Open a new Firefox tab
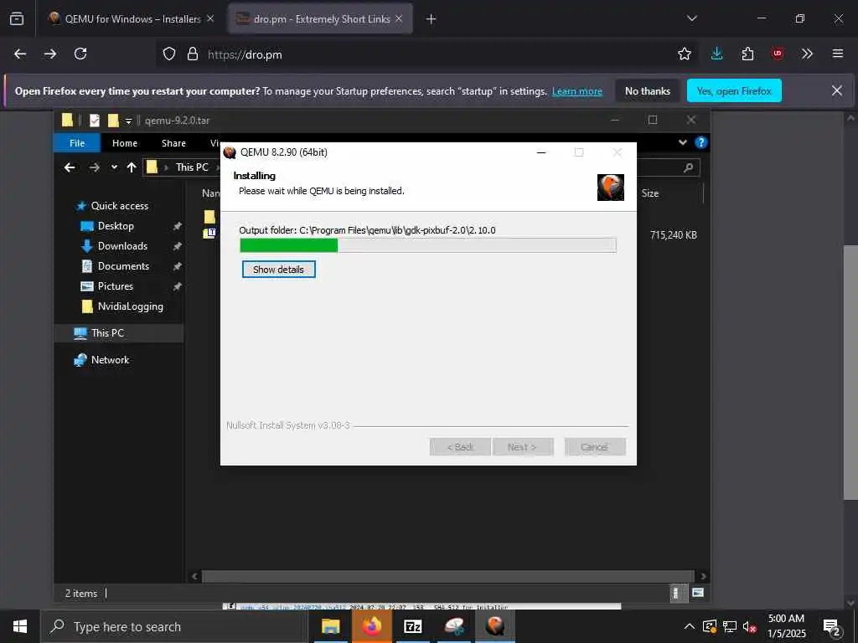Image resolution: width=858 pixels, height=643 pixels. click(432, 19)
